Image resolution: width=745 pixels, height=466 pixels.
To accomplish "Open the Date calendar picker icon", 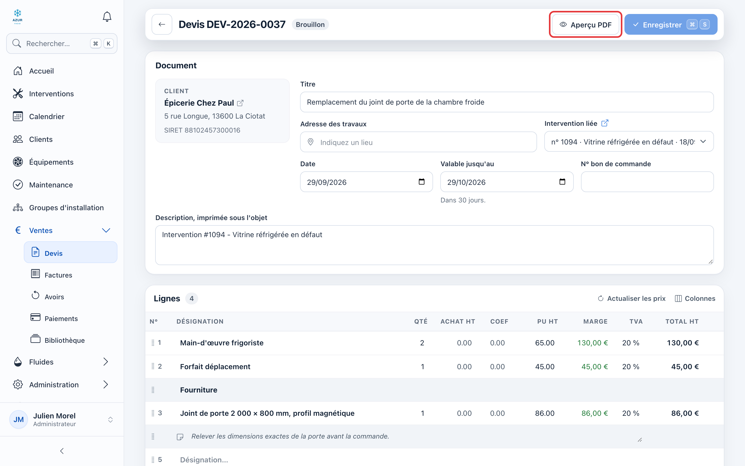I will click(x=421, y=182).
